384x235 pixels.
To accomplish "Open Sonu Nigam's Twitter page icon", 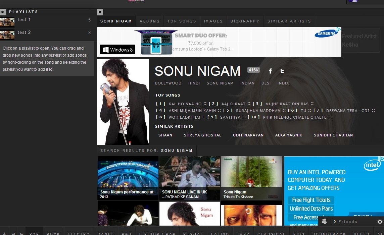I will (x=282, y=71).
